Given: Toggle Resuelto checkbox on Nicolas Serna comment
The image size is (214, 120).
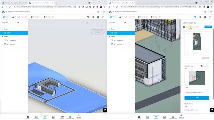Looking at the screenshot, I should [202, 66].
